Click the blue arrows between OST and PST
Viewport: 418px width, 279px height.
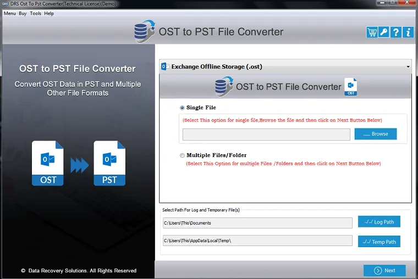pyautogui.click(x=79, y=165)
